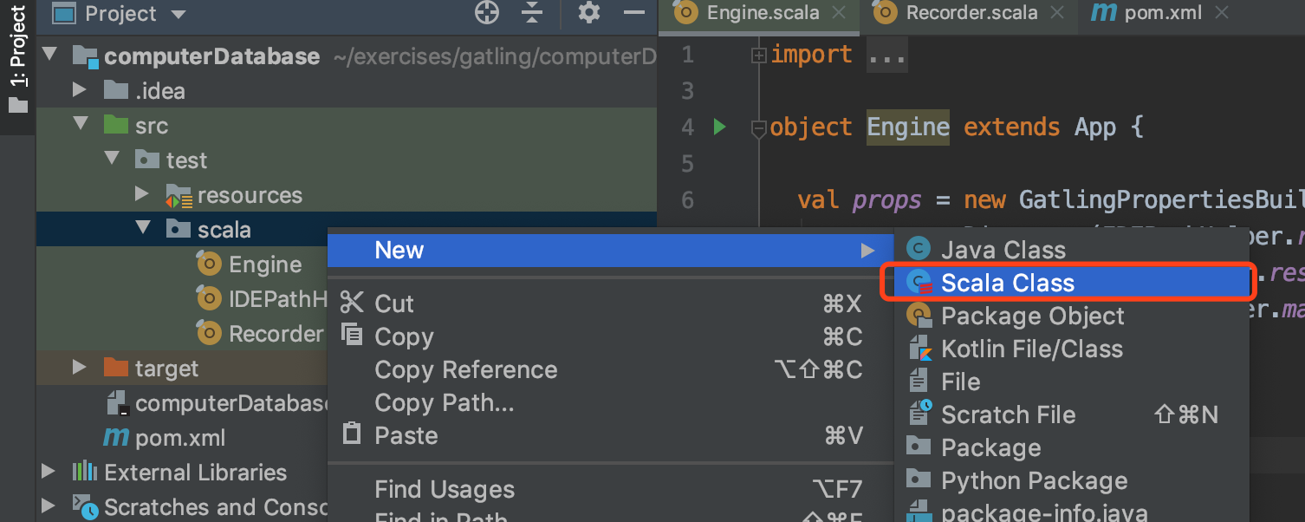
Task: Create a new Scala Class
Action: click(x=1071, y=283)
